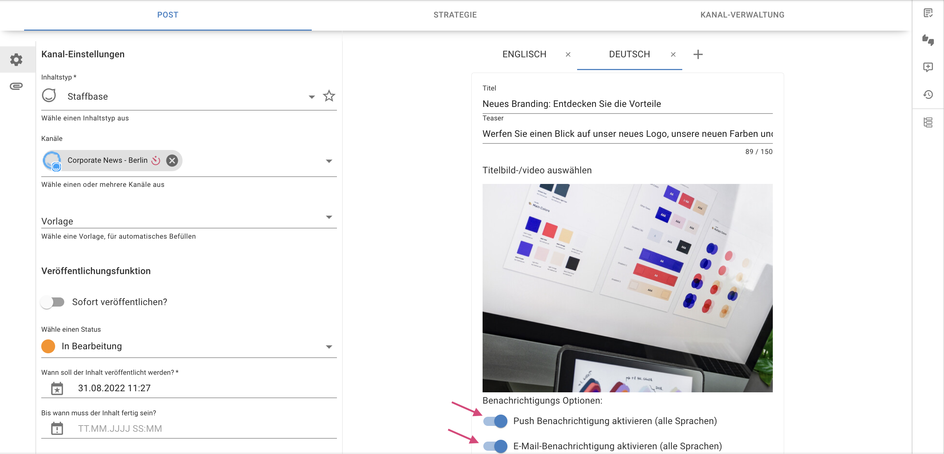Add a new language with plus icon
This screenshot has height=454, width=944.
[698, 55]
